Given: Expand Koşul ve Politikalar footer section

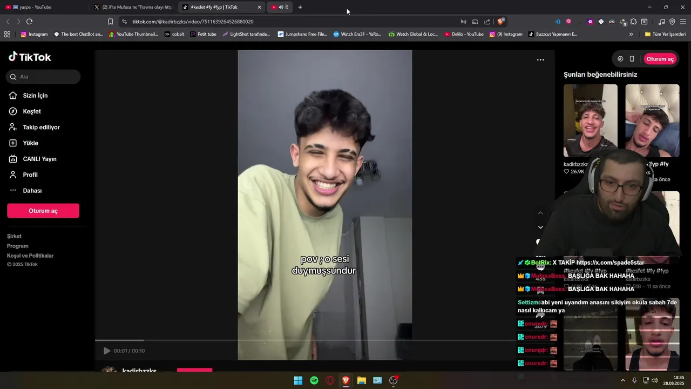Looking at the screenshot, I should tap(30, 256).
